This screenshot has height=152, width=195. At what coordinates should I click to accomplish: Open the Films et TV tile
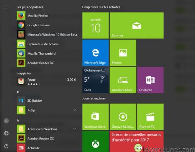click(x=150, y=117)
